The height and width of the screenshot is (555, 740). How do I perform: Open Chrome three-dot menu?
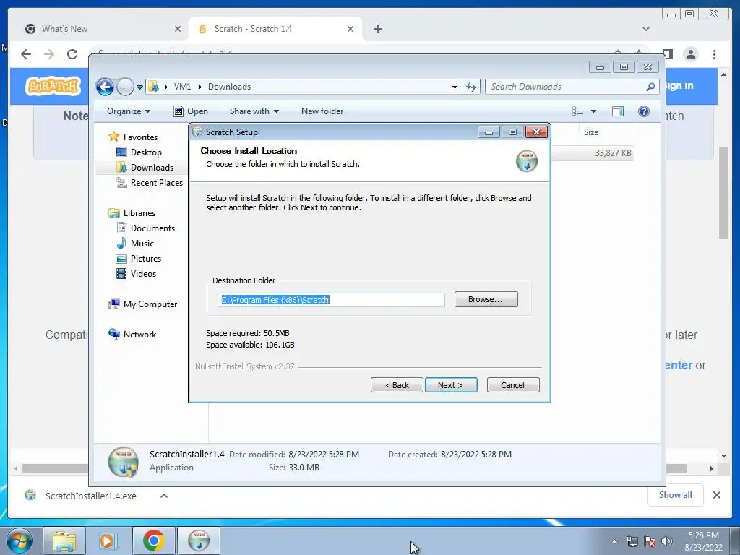pos(714,54)
